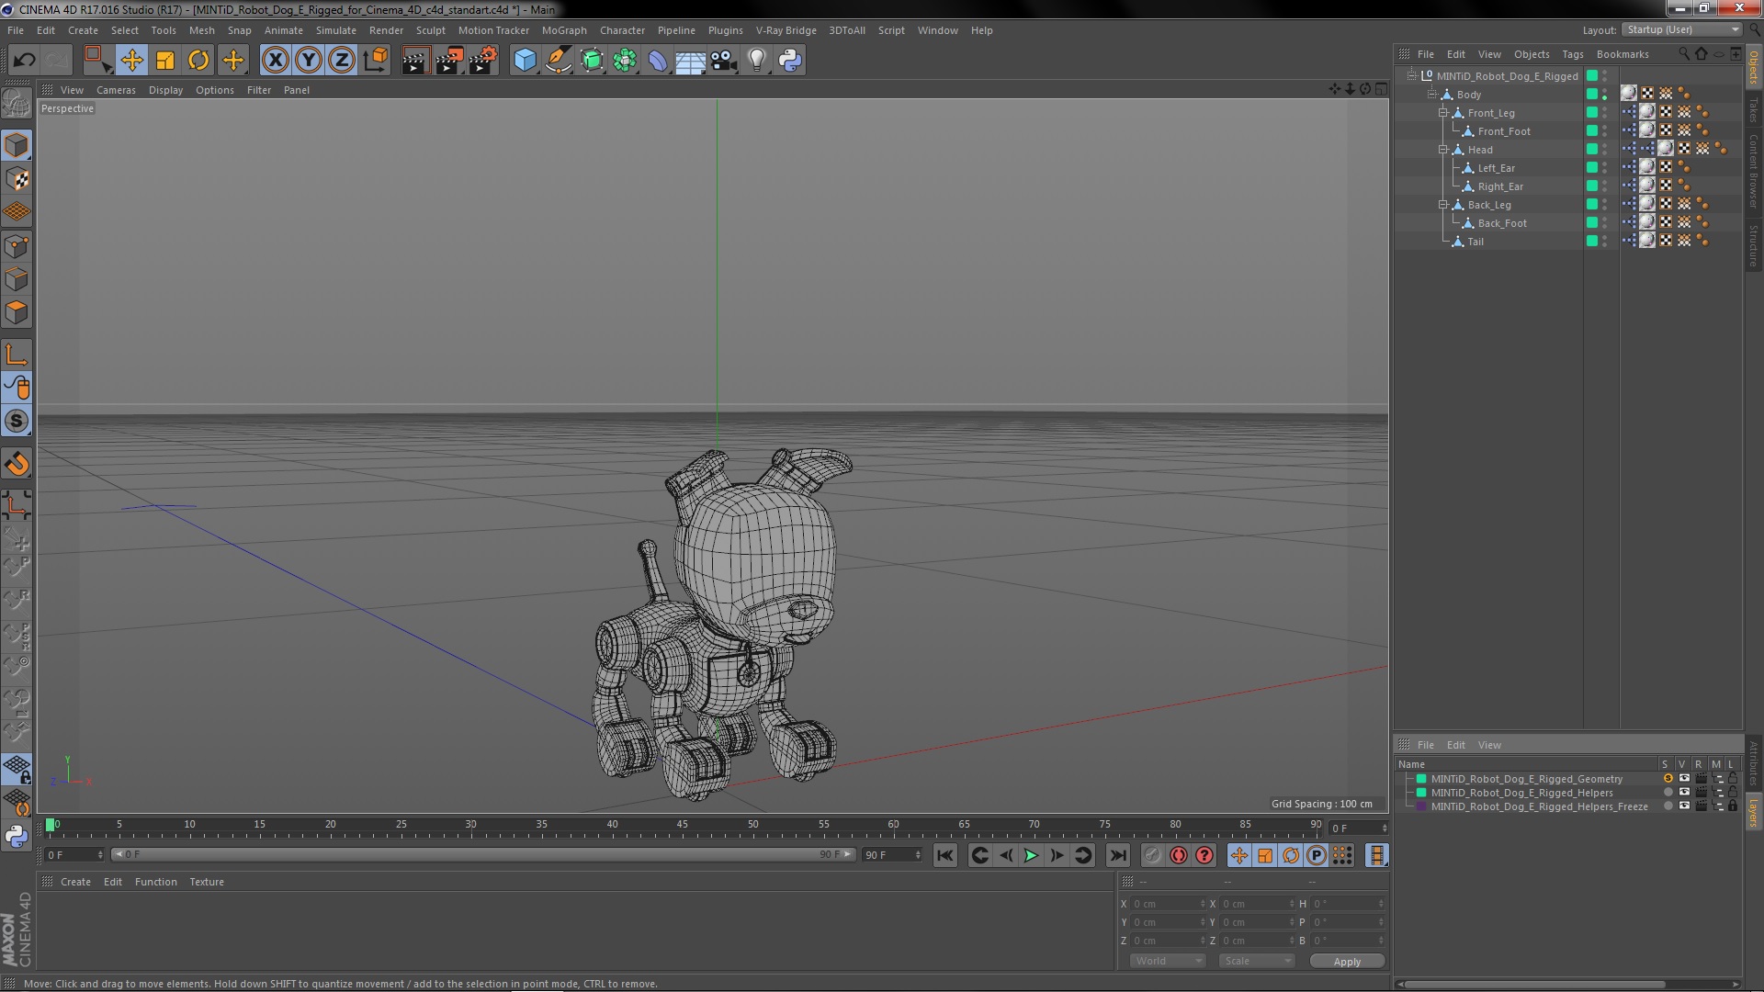Select the Move tool in top toolbar
The width and height of the screenshot is (1764, 992).
131,61
